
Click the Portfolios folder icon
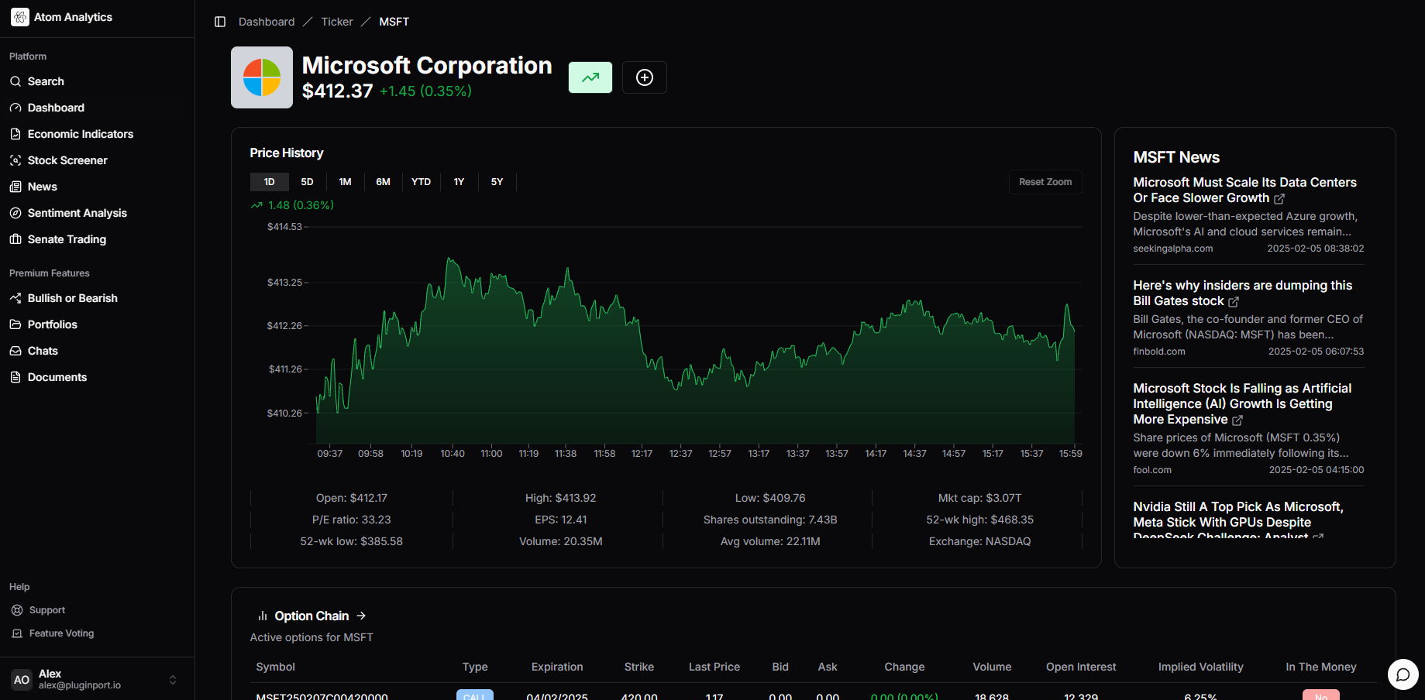15,324
